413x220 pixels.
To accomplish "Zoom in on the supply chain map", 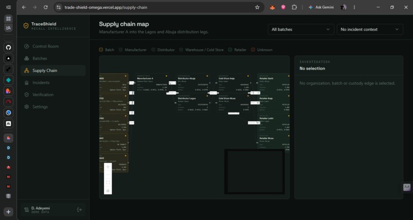I will [x=108, y=167].
